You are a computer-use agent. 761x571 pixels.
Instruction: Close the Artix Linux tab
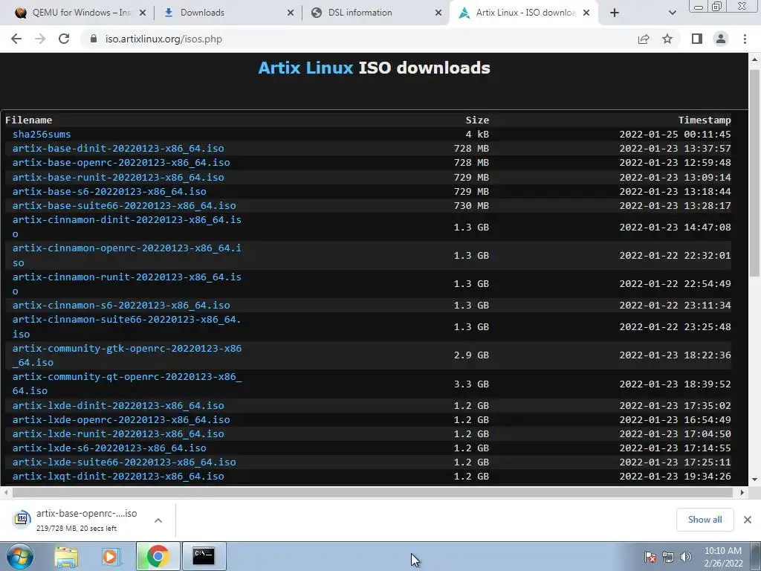coord(586,13)
